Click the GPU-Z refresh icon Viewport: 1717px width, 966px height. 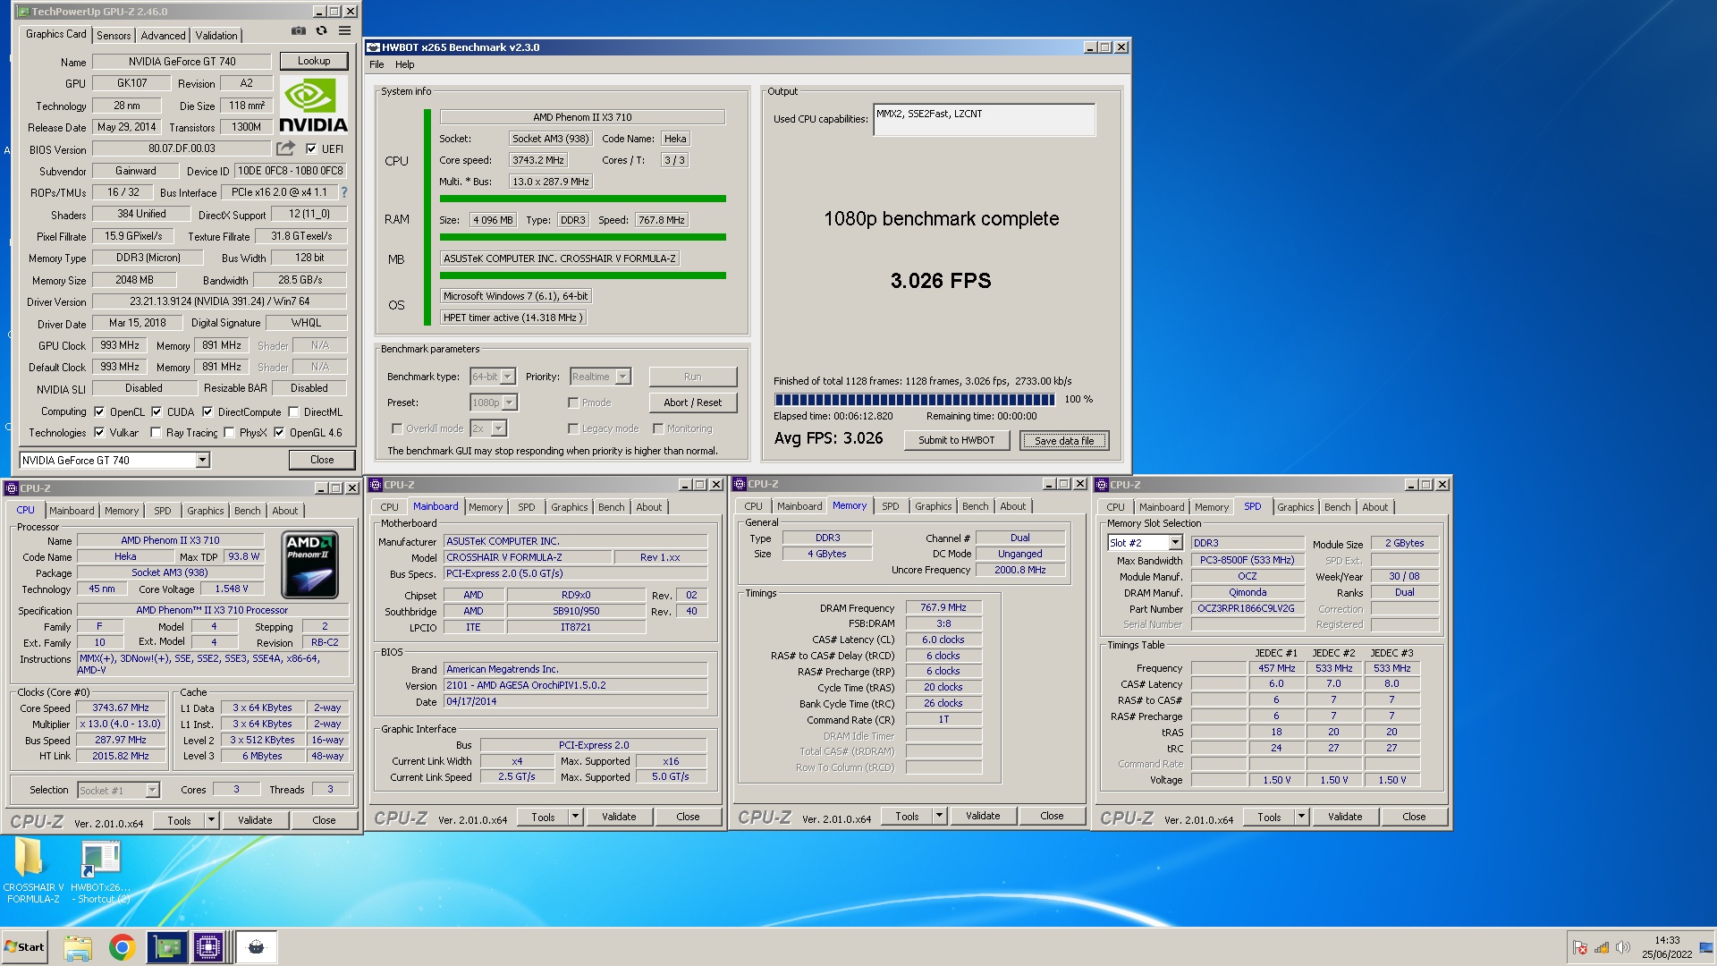click(x=321, y=31)
